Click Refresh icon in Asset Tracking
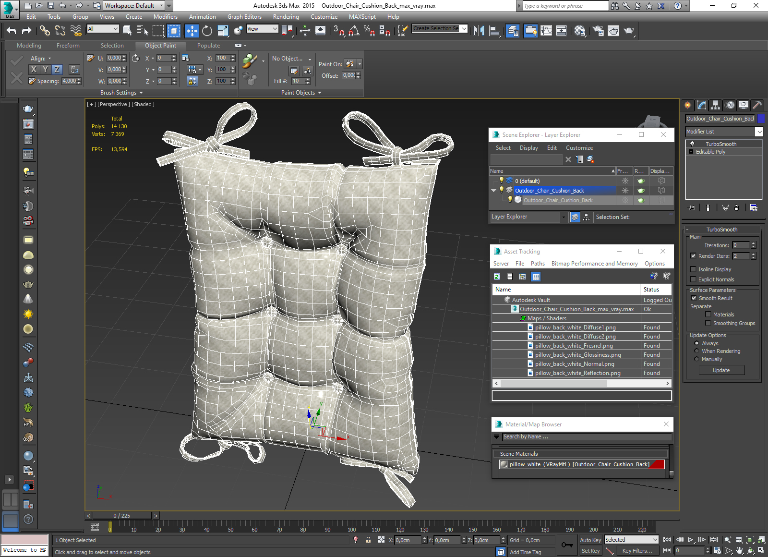 [497, 277]
